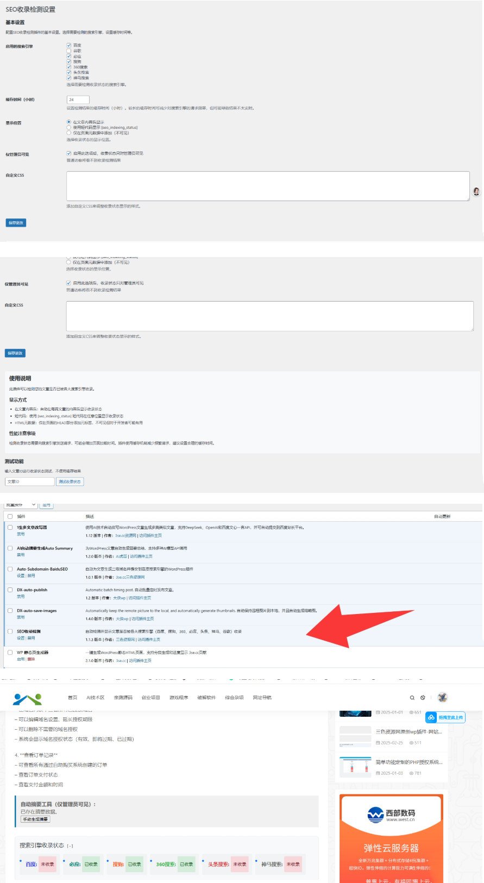
Task: Check the DX-auto-save-images plugin checkbox
Action: (10, 610)
